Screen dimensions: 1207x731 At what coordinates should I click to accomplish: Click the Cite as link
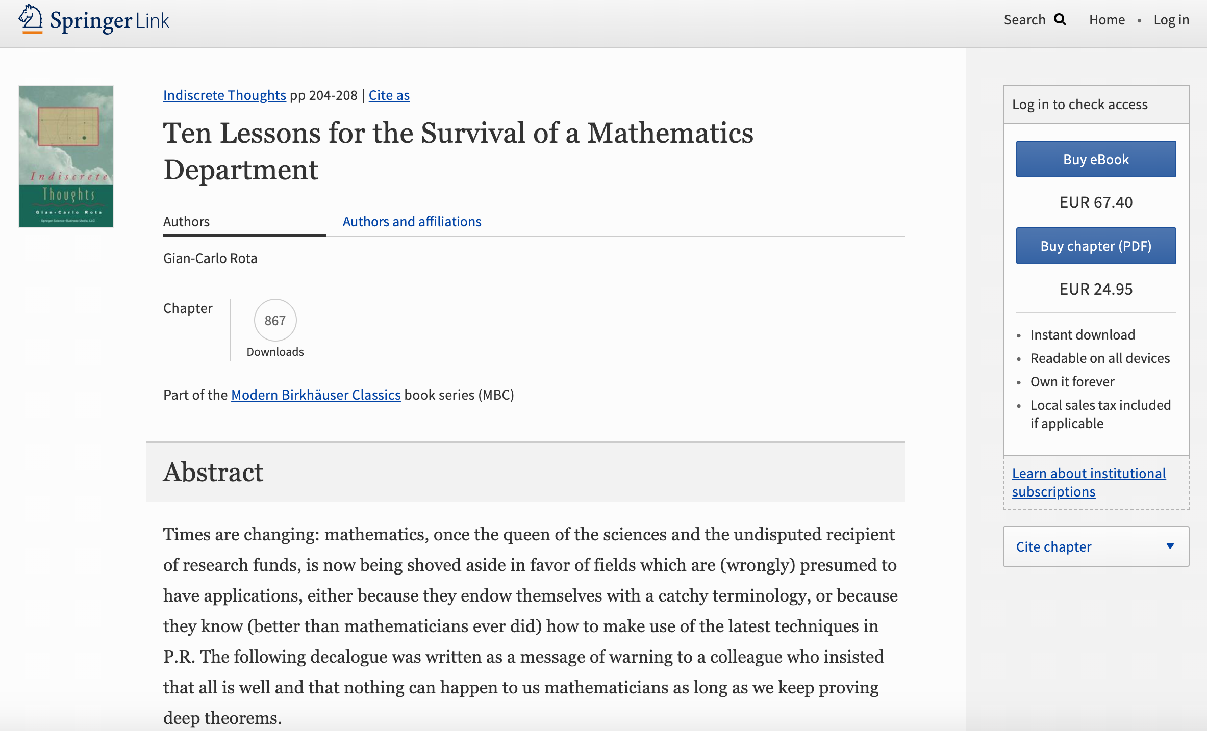(389, 95)
